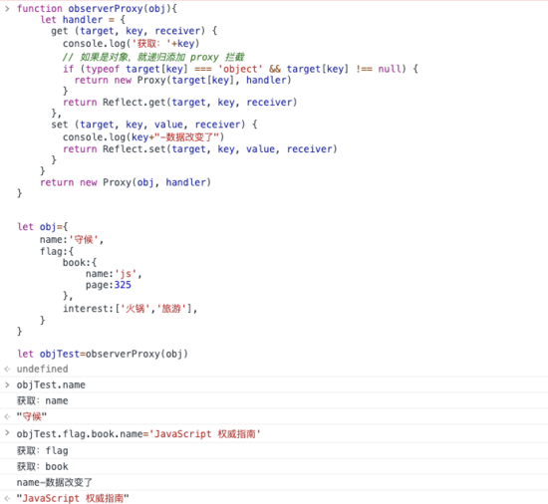Click the return arrow beside "守候" result
Screen dimensions: 548x504
[x=7, y=416]
